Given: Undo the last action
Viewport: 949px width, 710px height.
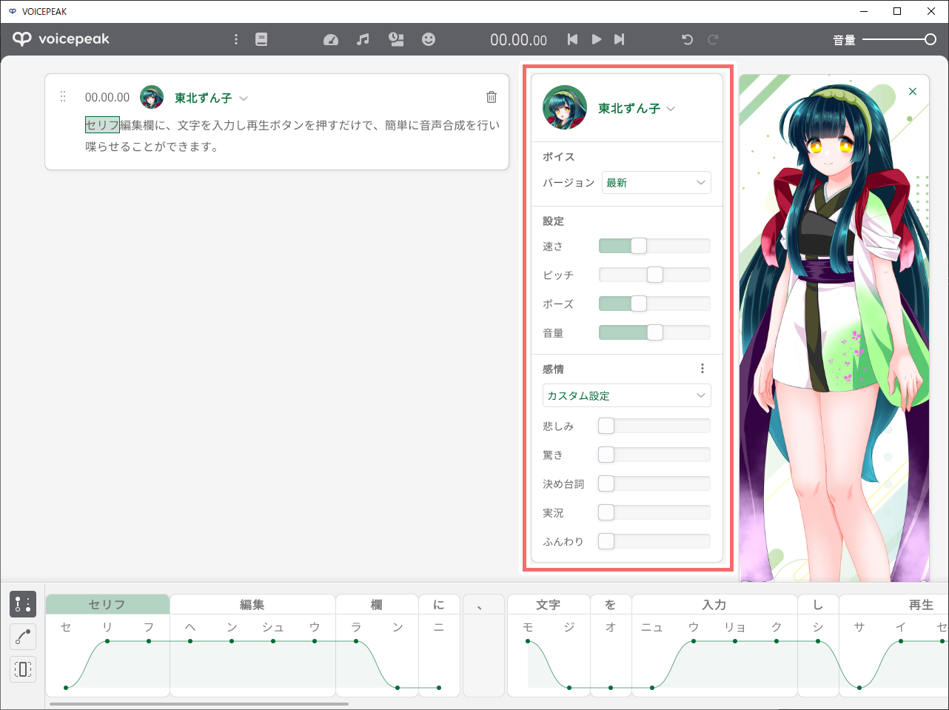Looking at the screenshot, I should coord(687,39).
